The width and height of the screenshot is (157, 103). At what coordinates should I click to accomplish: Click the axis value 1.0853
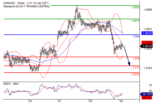(148, 29)
